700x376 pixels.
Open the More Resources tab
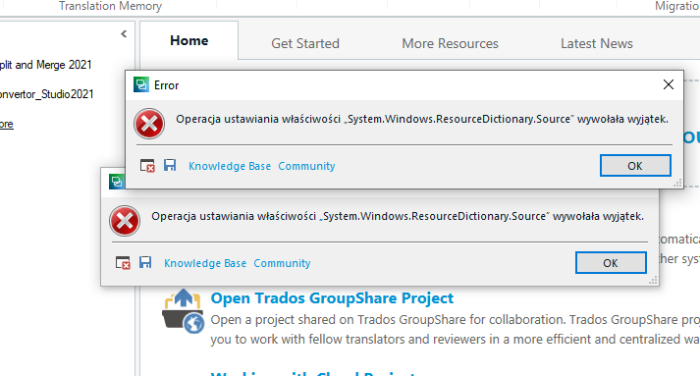point(450,43)
